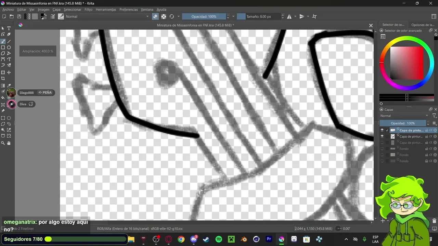Viewport: 438px width, 246px height.
Task: Select the Color Sampler eyedropper tool
Action: (x=9, y=86)
